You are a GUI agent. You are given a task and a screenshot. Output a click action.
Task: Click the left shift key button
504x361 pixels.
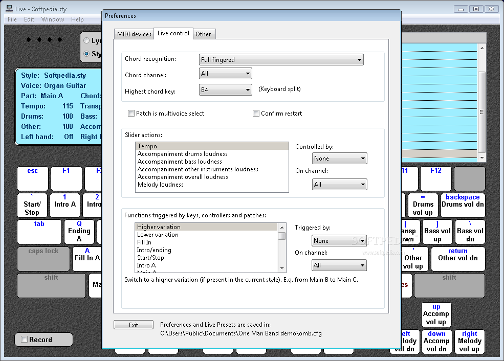tap(52, 285)
